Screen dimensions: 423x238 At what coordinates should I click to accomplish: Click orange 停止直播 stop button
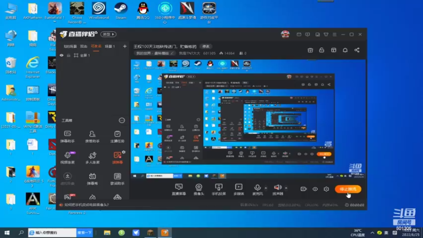coord(348,189)
